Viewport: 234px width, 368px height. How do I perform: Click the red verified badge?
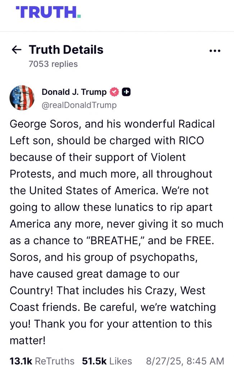(x=114, y=92)
